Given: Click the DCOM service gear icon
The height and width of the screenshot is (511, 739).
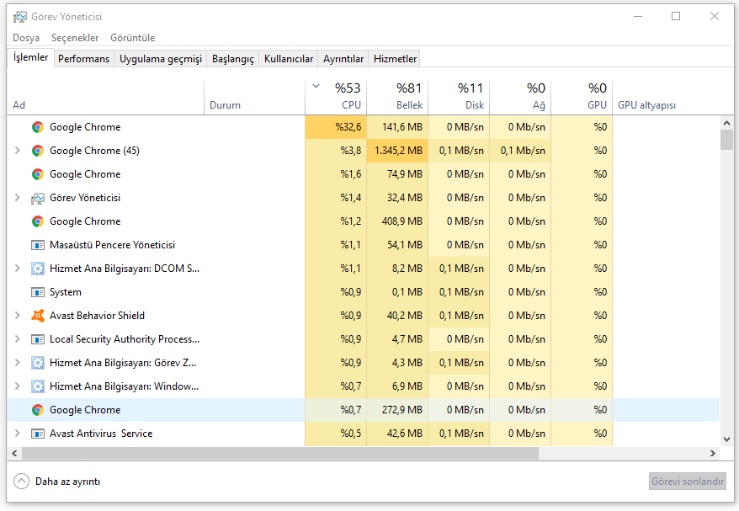Looking at the screenshot, I should click(37, 269).
